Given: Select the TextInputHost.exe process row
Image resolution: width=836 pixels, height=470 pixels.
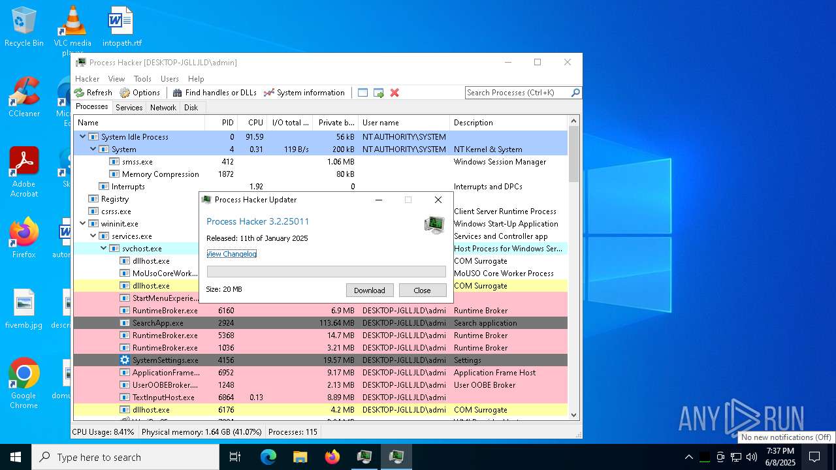Looking at the screenshot, I should (x=320, y=398).
